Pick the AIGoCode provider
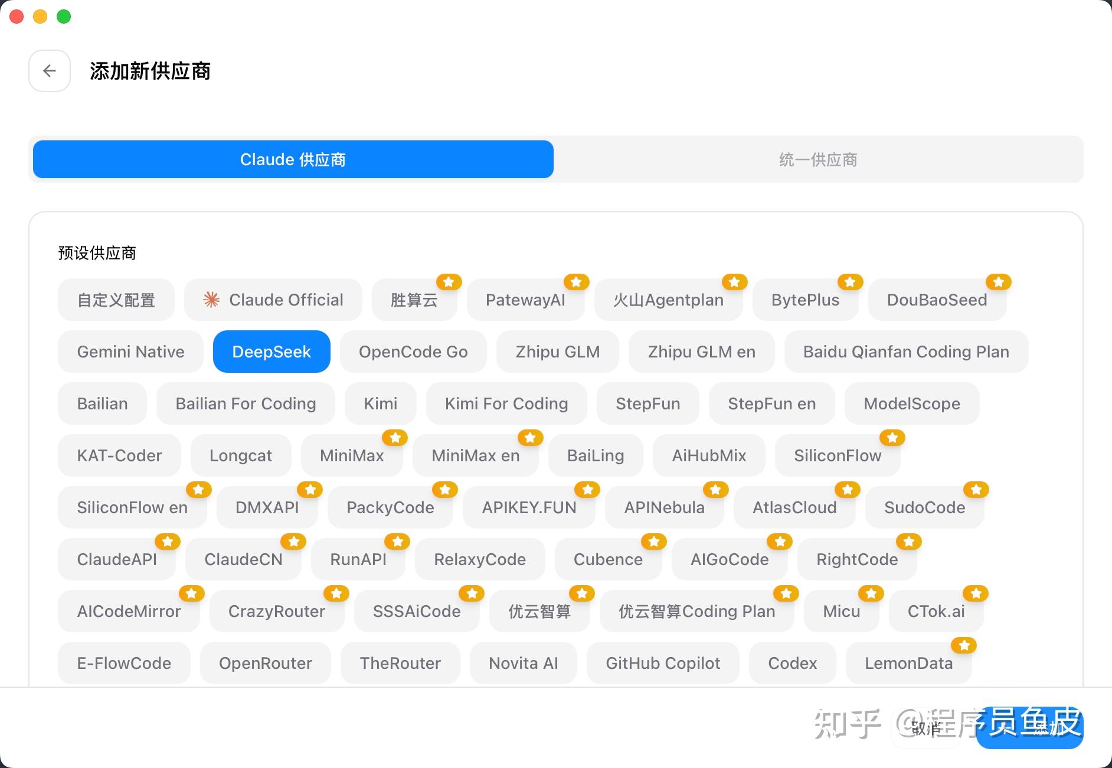The image size is (1112, 768). point(730,559)
